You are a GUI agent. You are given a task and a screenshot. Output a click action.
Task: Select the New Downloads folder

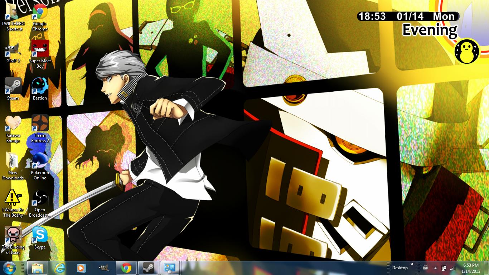coord(13,166)
